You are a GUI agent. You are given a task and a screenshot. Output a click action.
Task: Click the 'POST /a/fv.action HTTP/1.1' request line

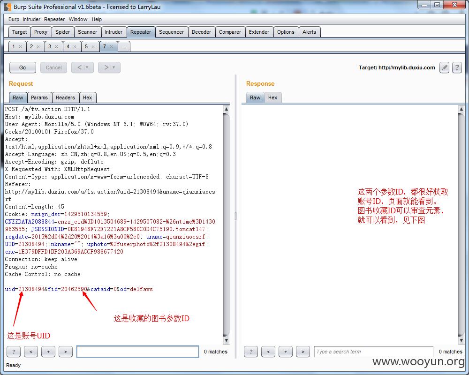point(47,109)
